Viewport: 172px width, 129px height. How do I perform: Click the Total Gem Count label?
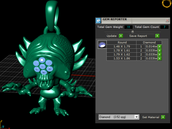pos(147,27)
